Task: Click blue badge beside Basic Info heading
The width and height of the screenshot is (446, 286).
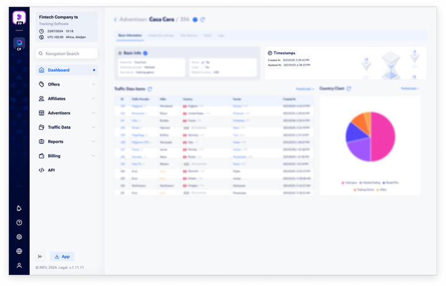Action: click(x=146, y=53)
